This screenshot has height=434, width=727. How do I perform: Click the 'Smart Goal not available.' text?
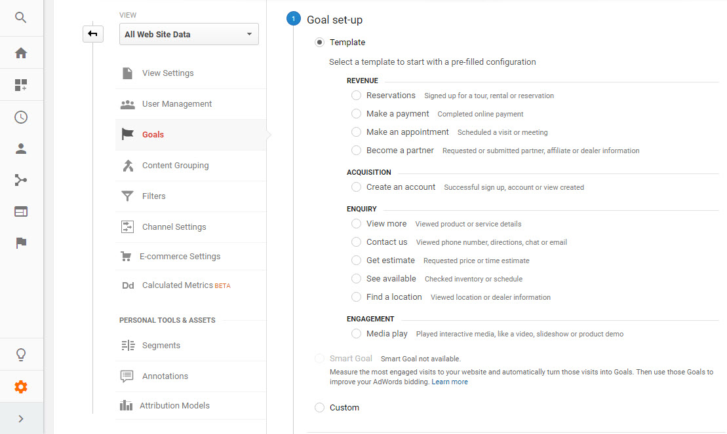pos(420,359)
